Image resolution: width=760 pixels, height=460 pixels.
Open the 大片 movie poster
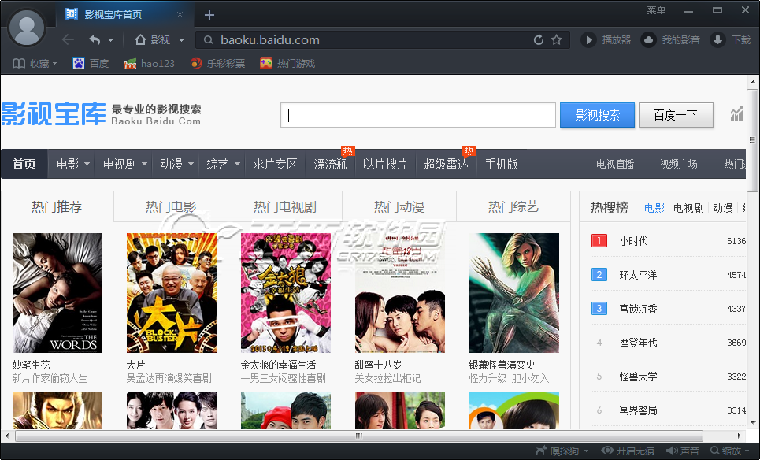[x=172, y=293]
